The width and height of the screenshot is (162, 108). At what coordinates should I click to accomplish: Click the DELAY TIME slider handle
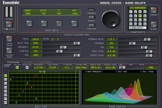(x=77, y=43)
